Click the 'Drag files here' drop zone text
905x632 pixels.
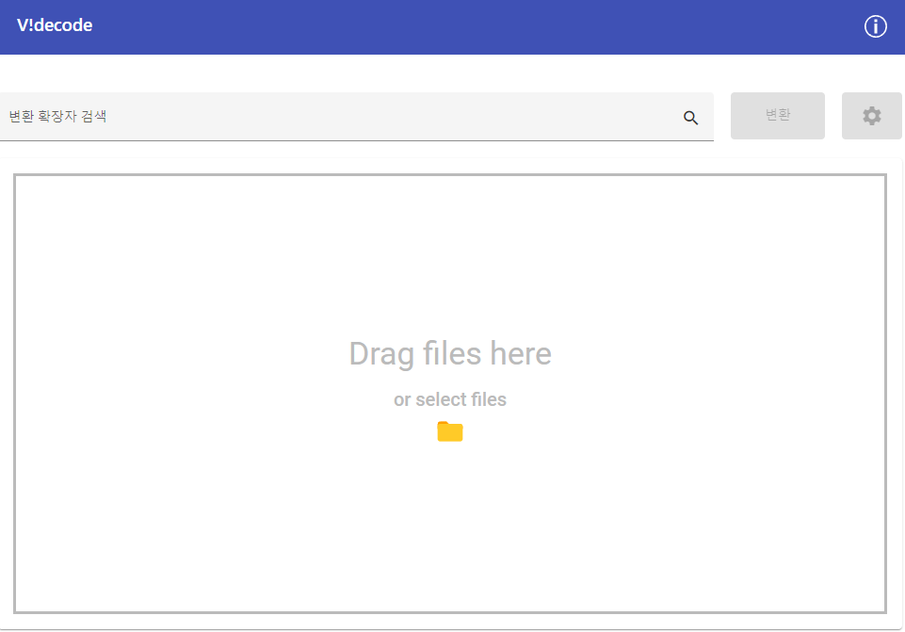coord(450,354)
